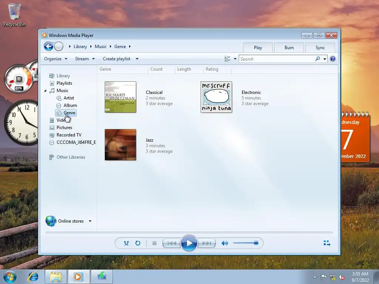Go back with the blue Back arrow
This screenshot has width=379, height=284.
pyautogui.click(x=48, y=46)
